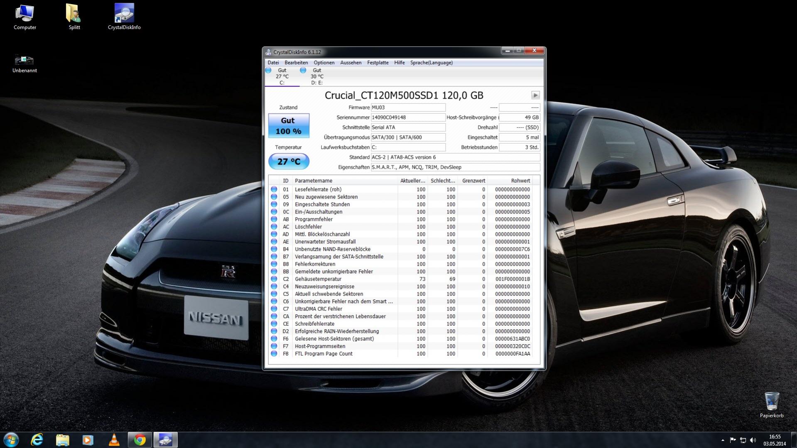The height and width of the screenshot is (448, 797).
Task: Open the Aussehen menu
Action: point(351,63)
